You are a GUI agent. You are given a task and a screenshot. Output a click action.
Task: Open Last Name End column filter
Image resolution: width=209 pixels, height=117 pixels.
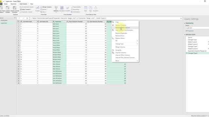51,22
